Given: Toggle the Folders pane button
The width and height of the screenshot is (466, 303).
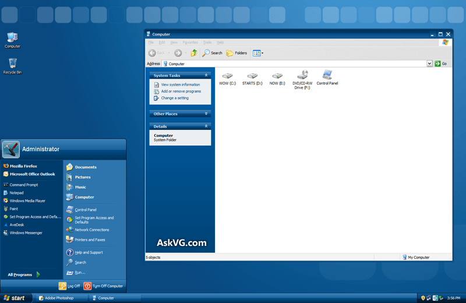Looking at the screenshot, I should [236, 53].
